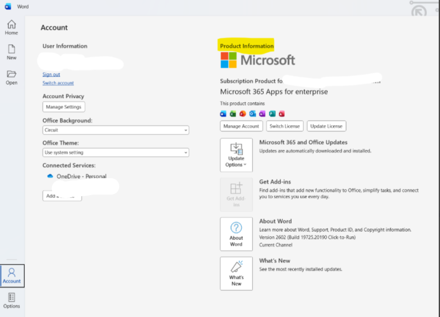Expand the Office Theme dropdown
Image resolution: width=440 pixels, height=317 pixels.
pos(115,152)
